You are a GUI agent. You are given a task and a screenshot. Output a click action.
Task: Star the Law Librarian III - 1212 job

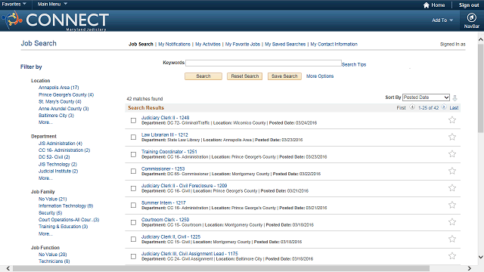[452, 137]
